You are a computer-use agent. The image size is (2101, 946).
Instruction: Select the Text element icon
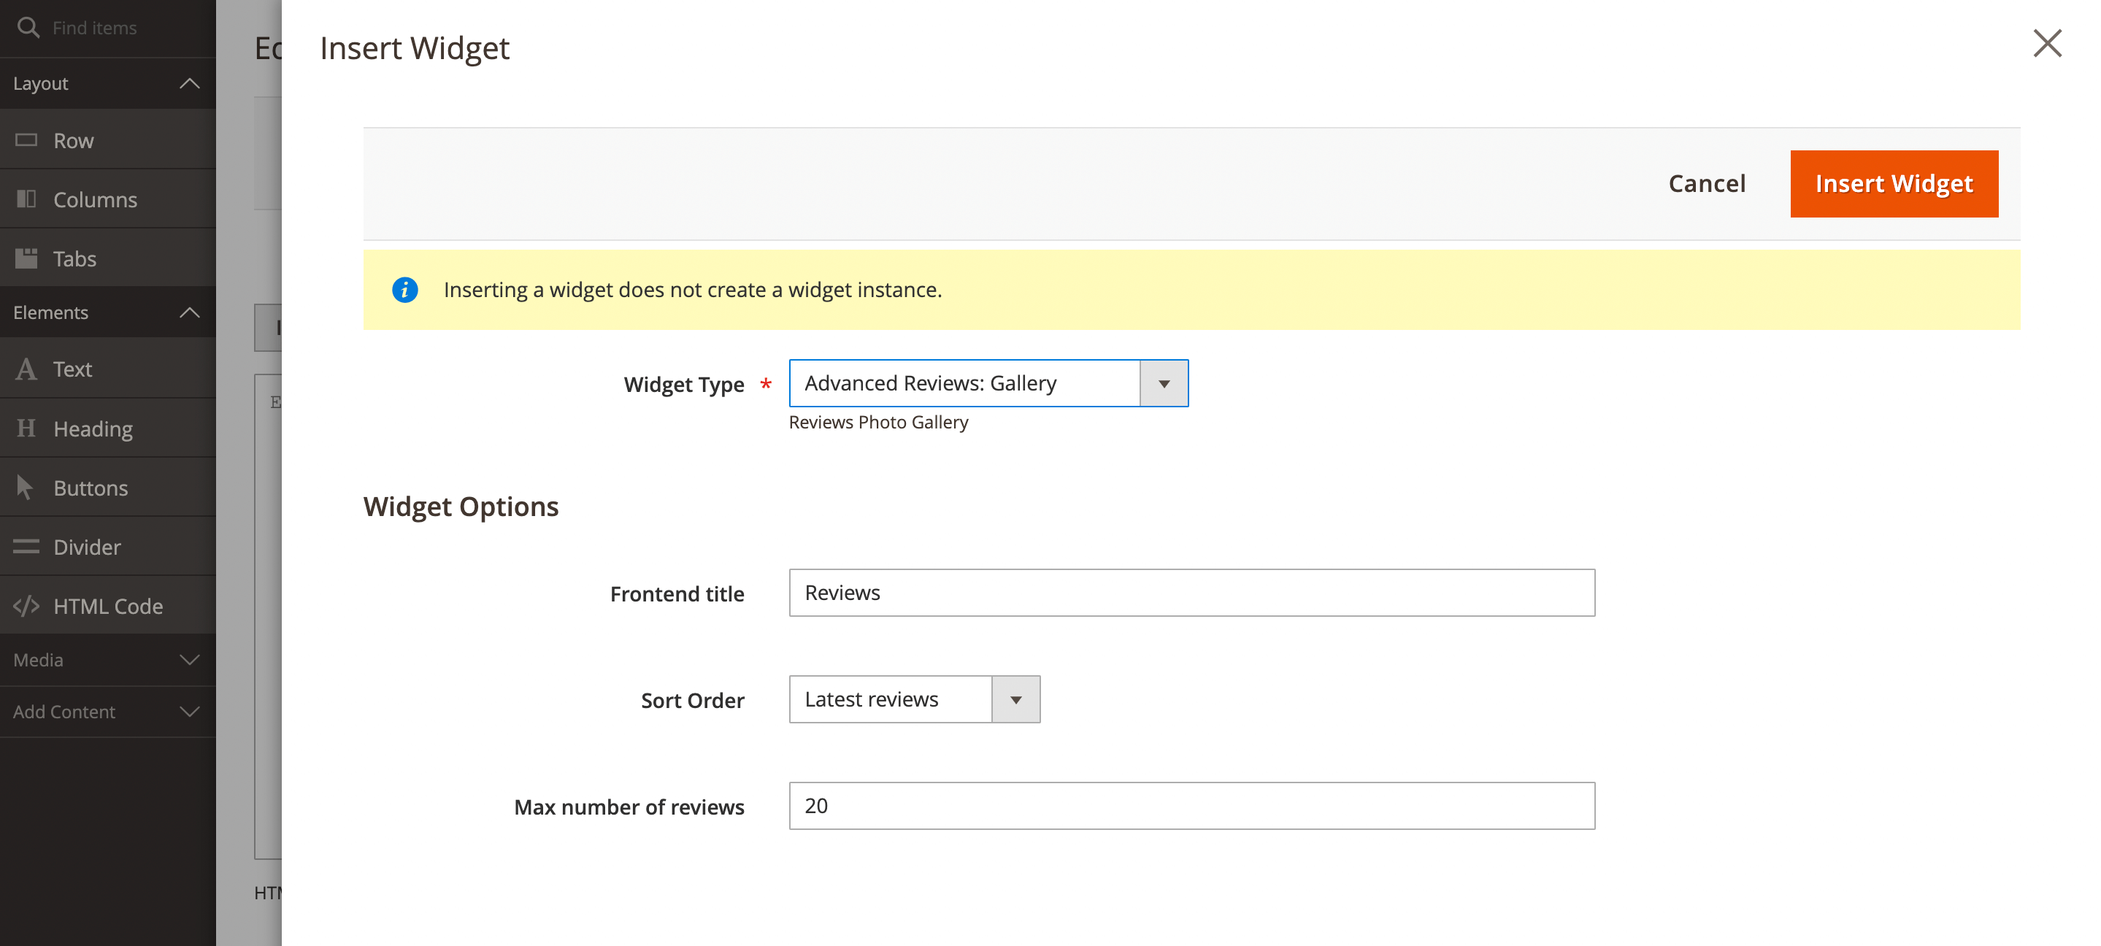click(26, 369)
